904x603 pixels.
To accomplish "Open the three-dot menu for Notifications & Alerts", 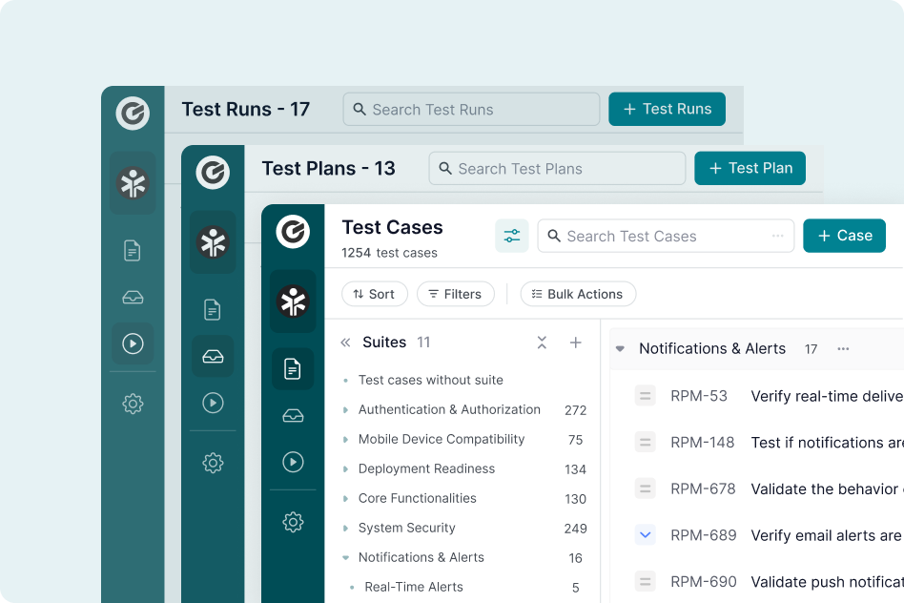I will [843, 348].
